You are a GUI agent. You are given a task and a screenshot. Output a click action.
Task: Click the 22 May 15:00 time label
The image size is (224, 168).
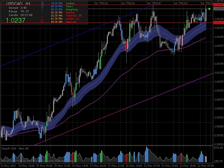[x=188, y=166]
